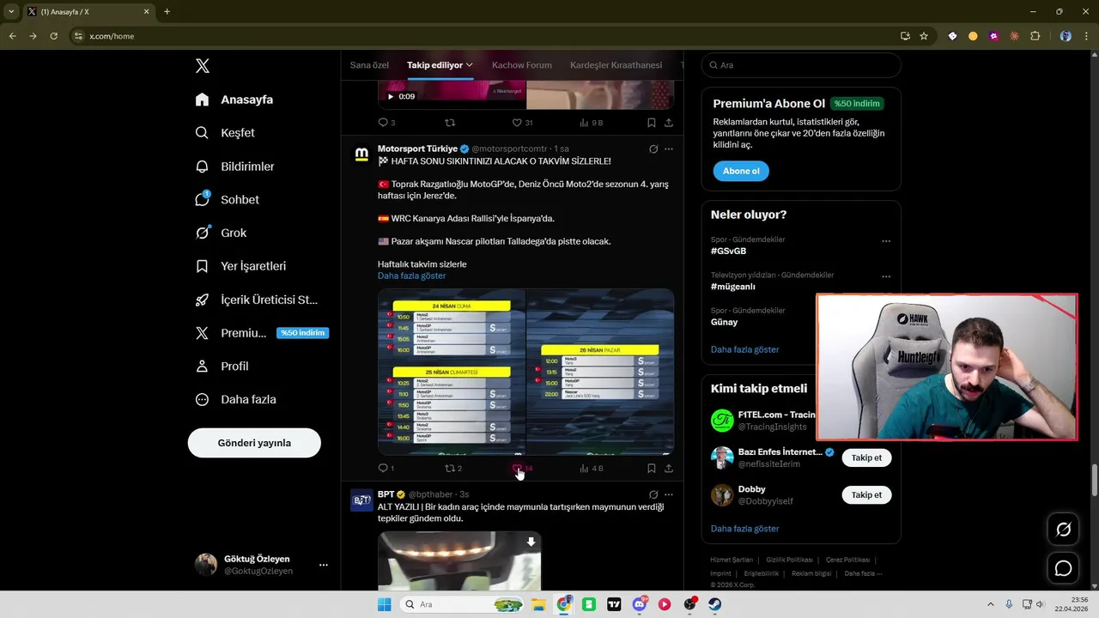Follow Dobby account

click(866, 494)
